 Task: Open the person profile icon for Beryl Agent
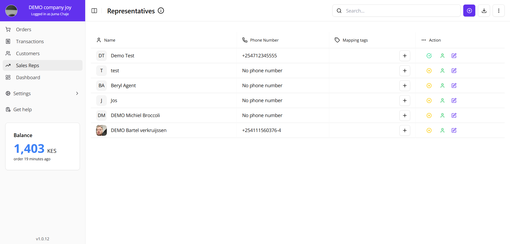tap(442, 85)
